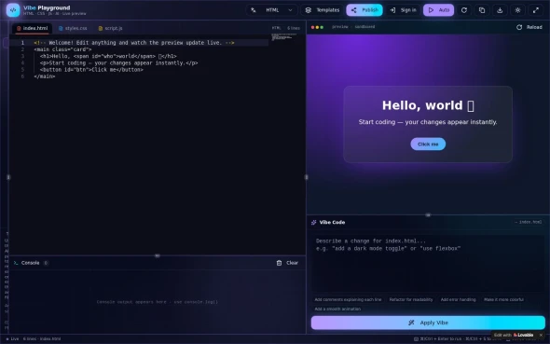
Task: Open the Templates menu
Action: [323, 10]
